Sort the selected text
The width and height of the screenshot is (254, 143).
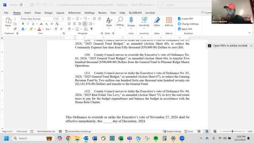click(x=86, y=29)
